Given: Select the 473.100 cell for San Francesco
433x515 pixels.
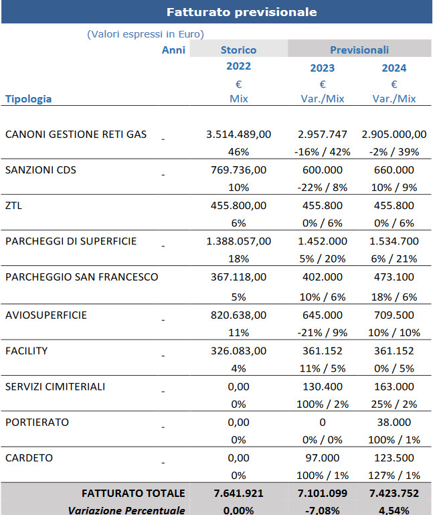Looking at the screenshot, I should [x=394, y=277].
